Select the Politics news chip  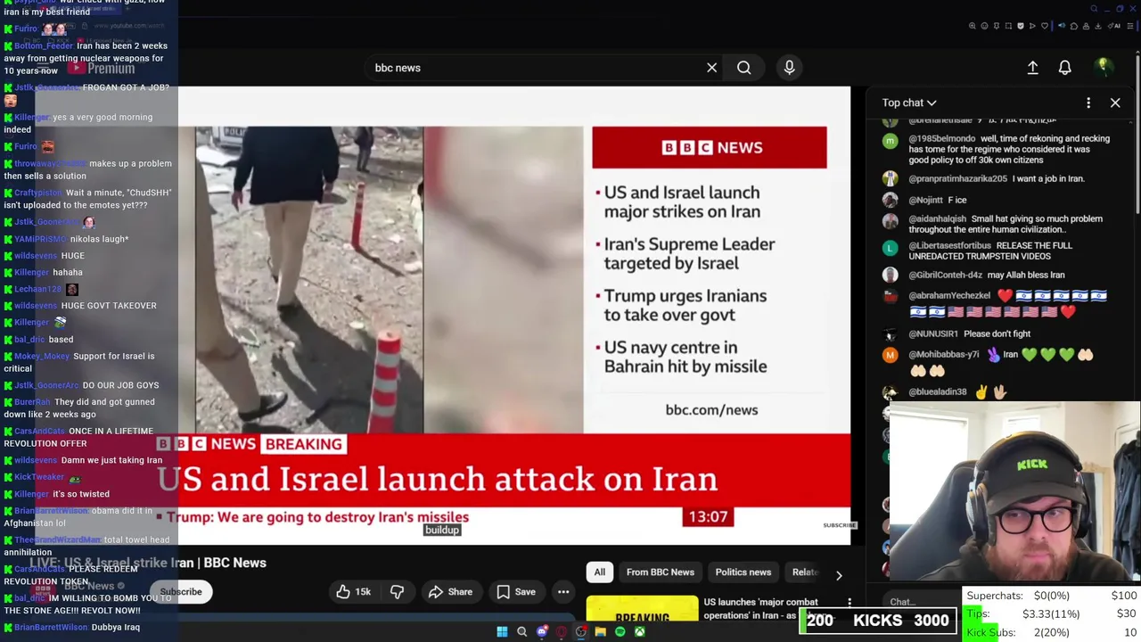pyautogui.click(x=743, y=572)
